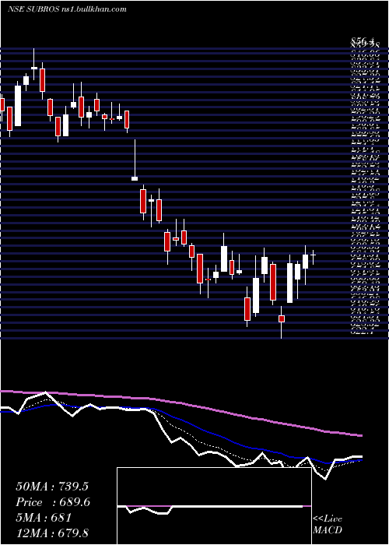Image resolution: width=389 pixels, height=545 pixels.
Task: Select the 50MA : 739.5 value
Action: click(52, 487)
